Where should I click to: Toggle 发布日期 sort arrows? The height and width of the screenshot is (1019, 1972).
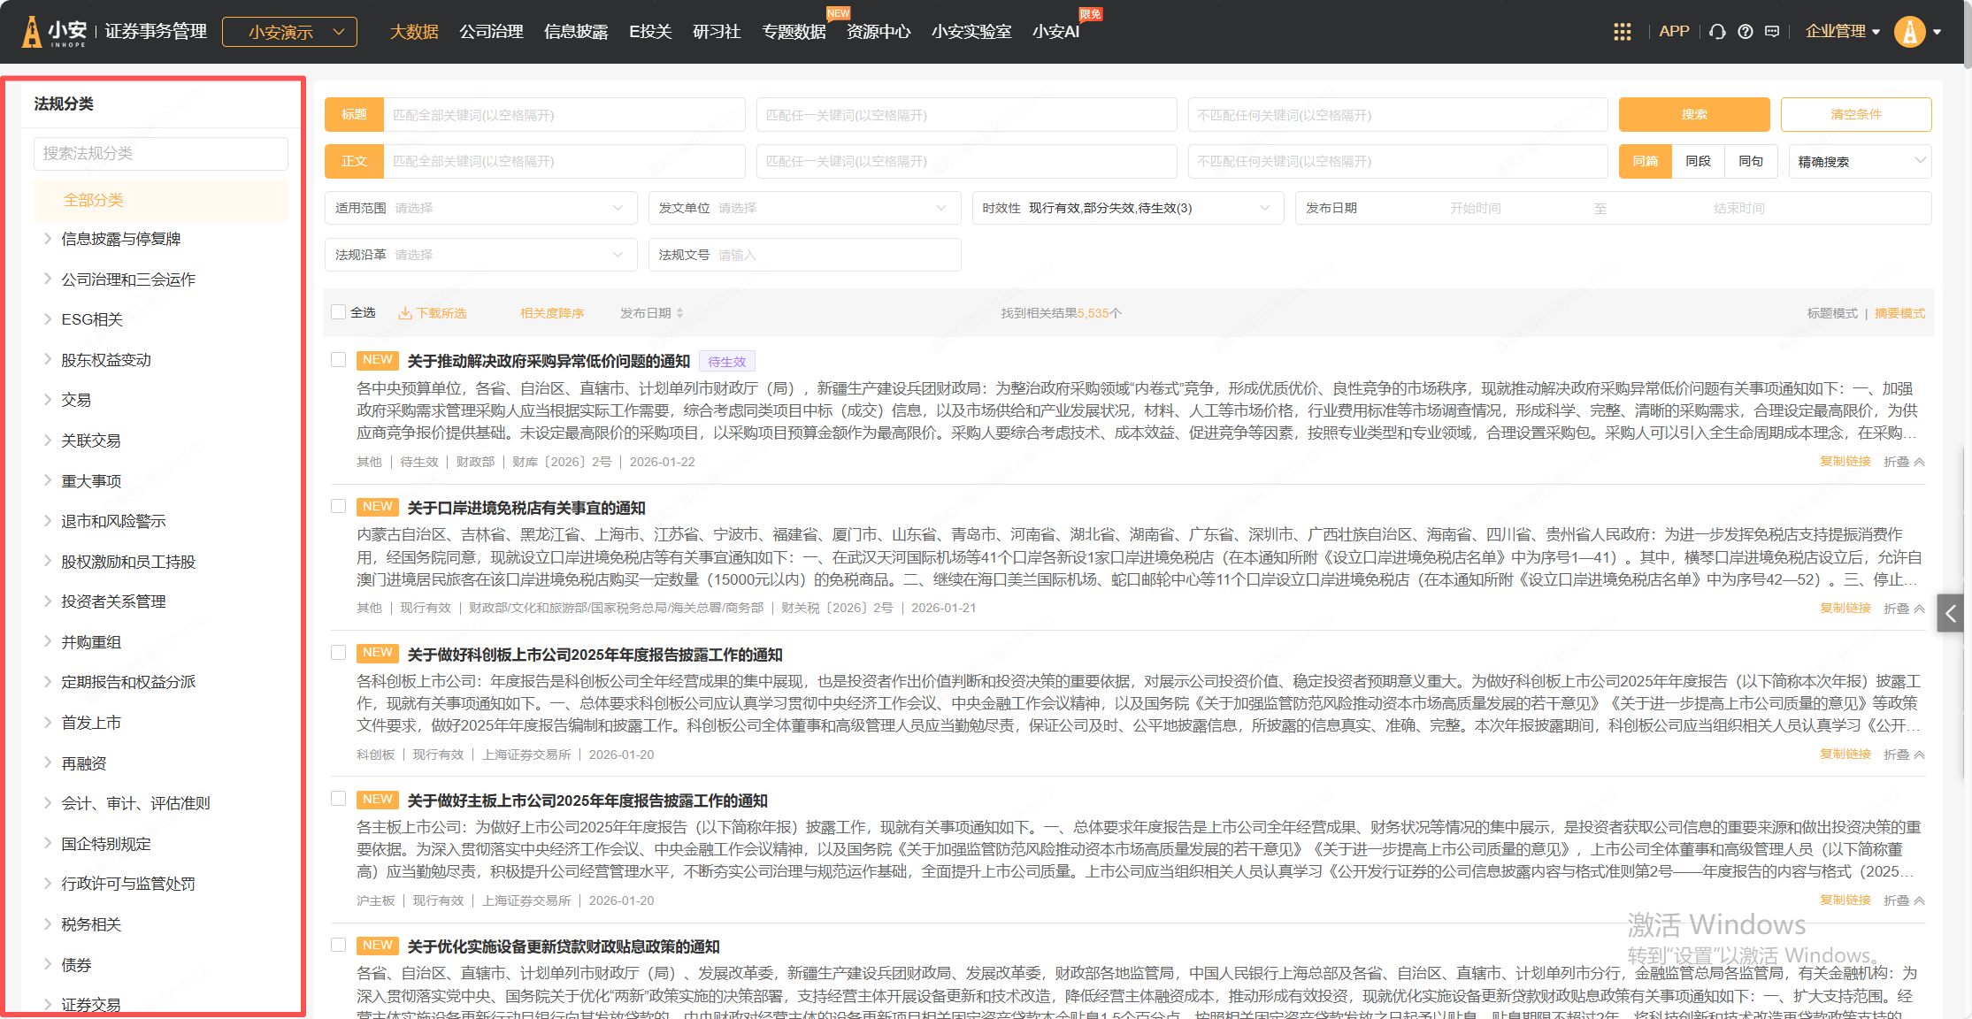[679, 313]
